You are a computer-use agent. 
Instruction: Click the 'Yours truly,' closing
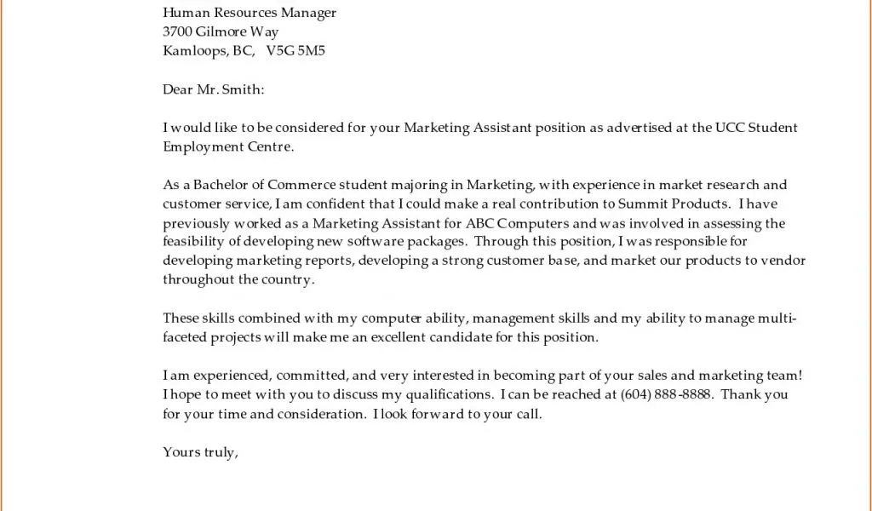pyautogui.click(x=200, y=452)
